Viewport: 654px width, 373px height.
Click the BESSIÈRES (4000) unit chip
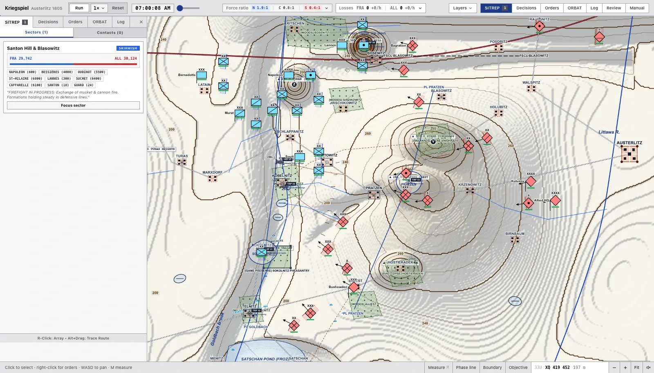click(57, 72)
